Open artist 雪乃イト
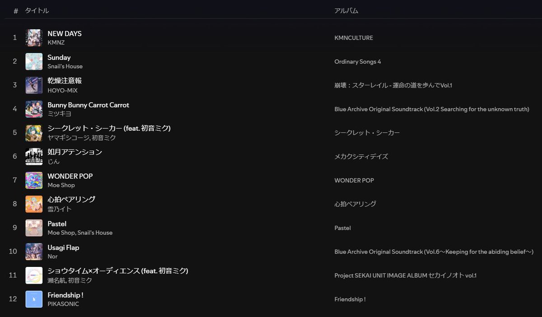The height and width of the screenshot is (317, 542). (x=60, y=209)
